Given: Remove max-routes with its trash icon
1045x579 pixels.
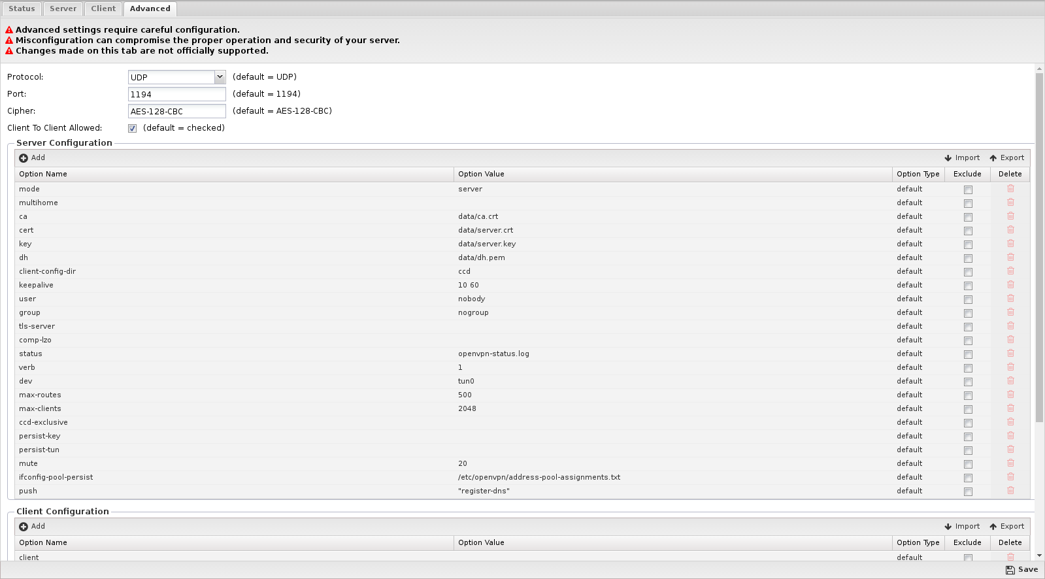Looking at the screenshot, I should (1010, 395).
